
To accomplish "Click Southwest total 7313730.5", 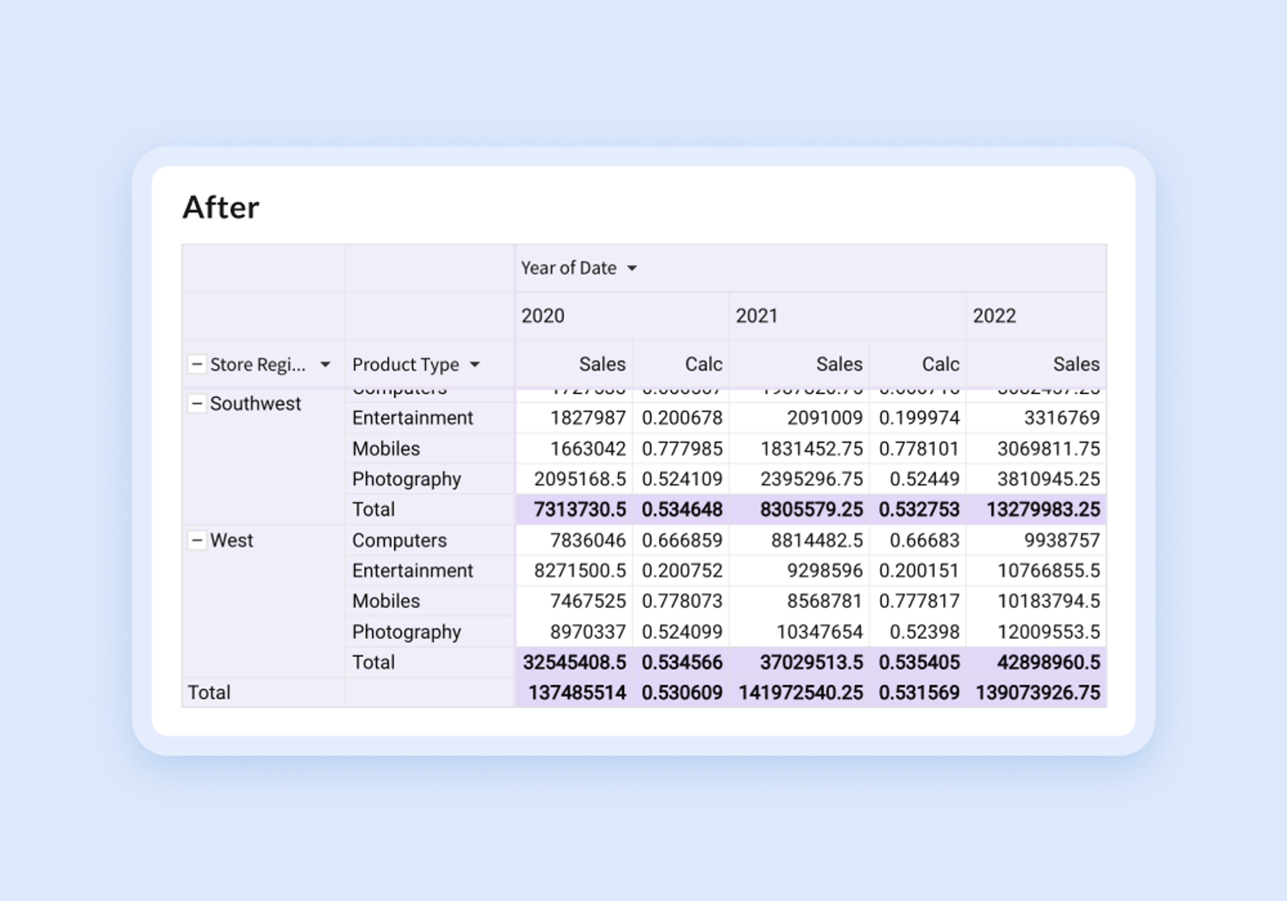I will (x=579, y=509).
